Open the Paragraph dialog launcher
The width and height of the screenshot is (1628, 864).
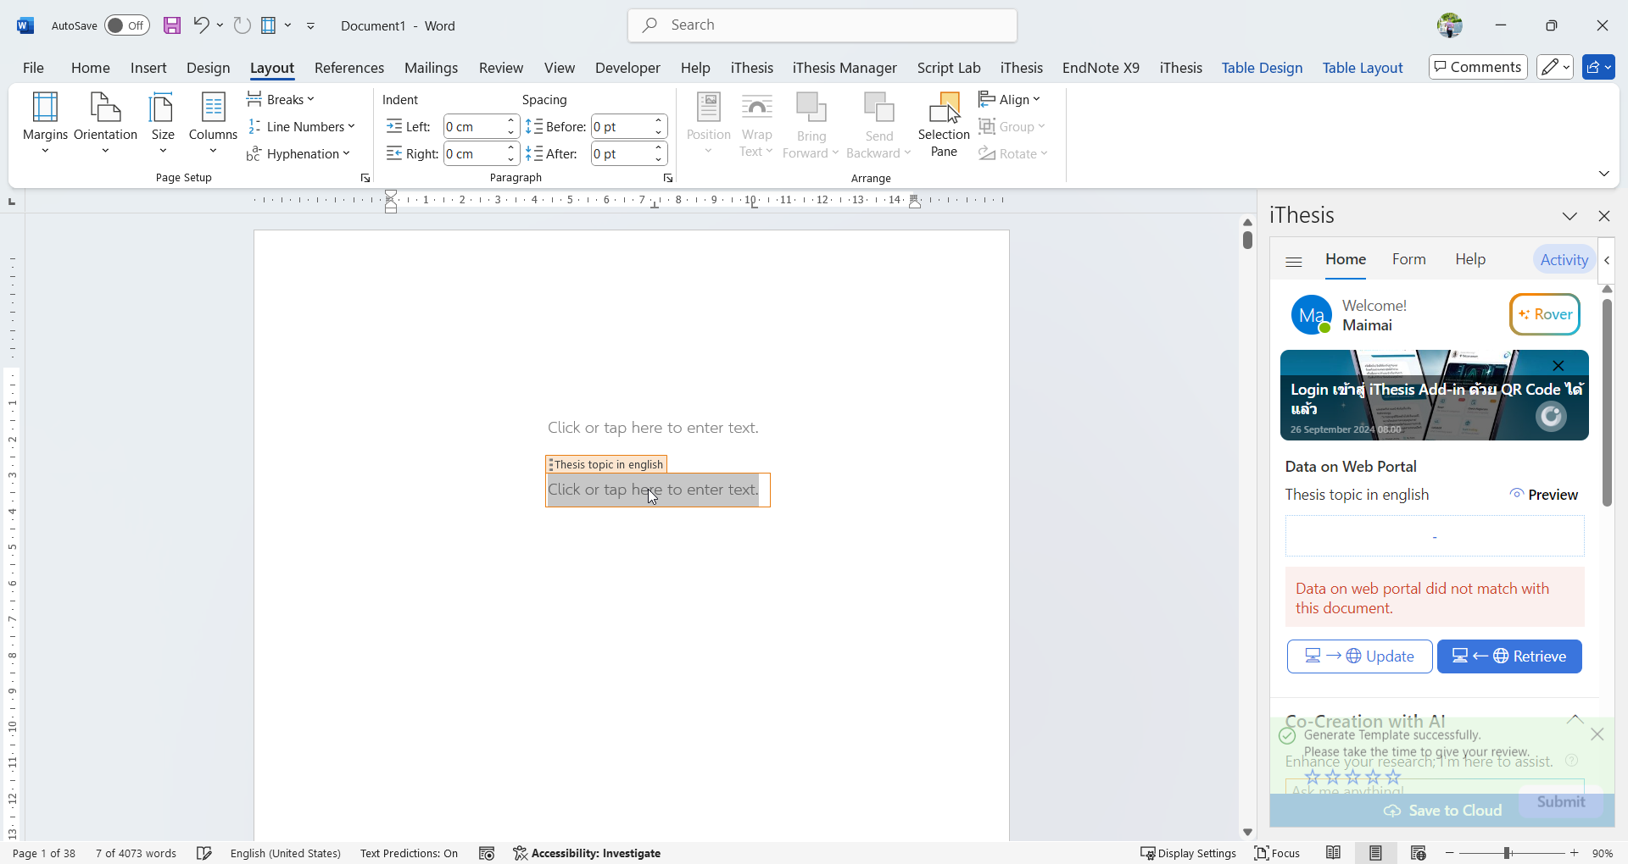(668, 178)
